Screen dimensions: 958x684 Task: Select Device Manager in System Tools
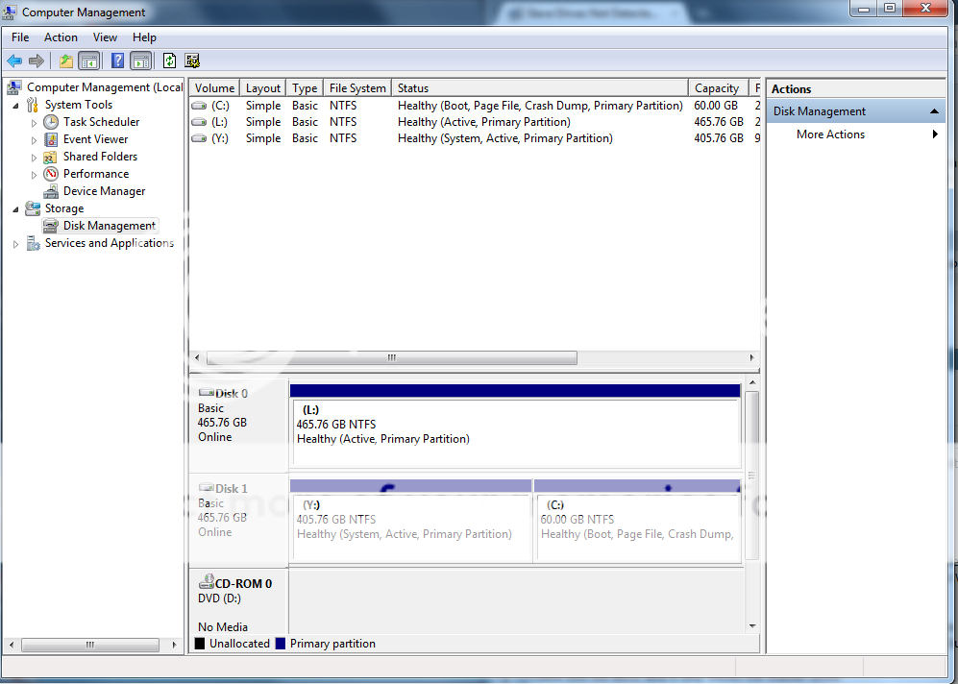pos(104,191)
